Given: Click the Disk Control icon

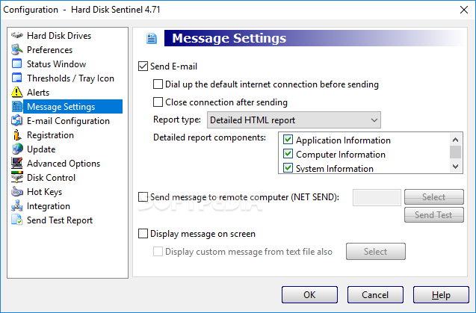Looking at the screenshot, I should click(x=17, y=177).
